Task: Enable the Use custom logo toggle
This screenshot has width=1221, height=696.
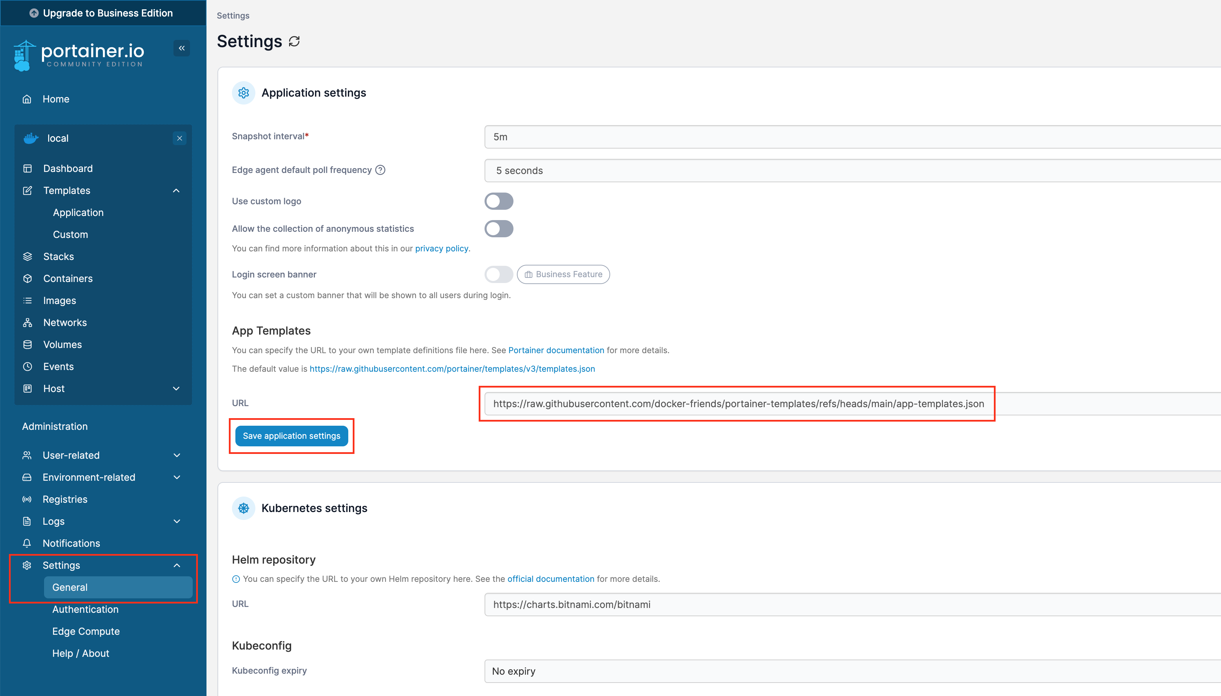Action: coord(498,201)
